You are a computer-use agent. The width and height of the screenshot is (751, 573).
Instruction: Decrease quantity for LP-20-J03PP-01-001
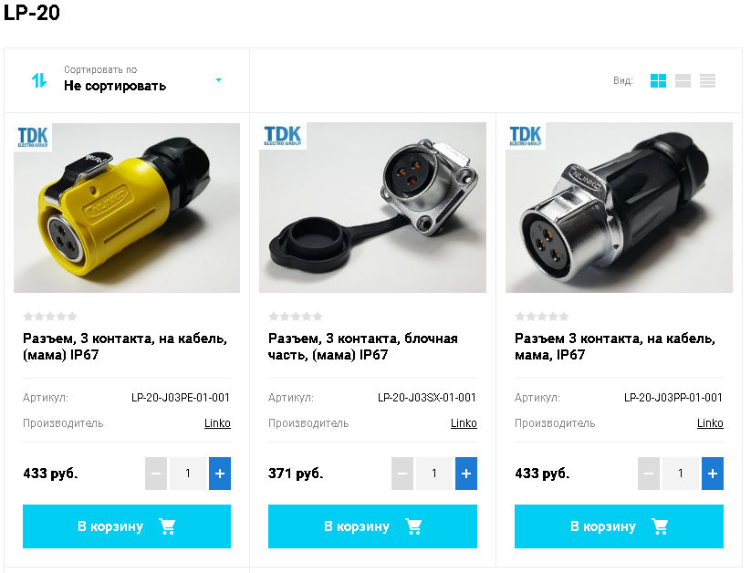point(649,474)
